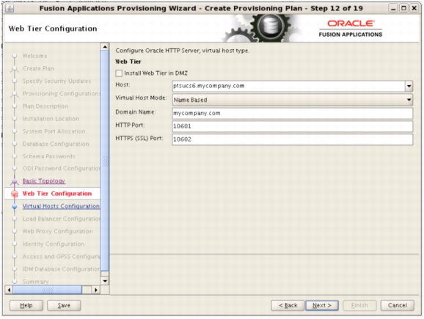Click Installation Location step
This screenshot has width=424, height=319.
(x=51, y=119)
